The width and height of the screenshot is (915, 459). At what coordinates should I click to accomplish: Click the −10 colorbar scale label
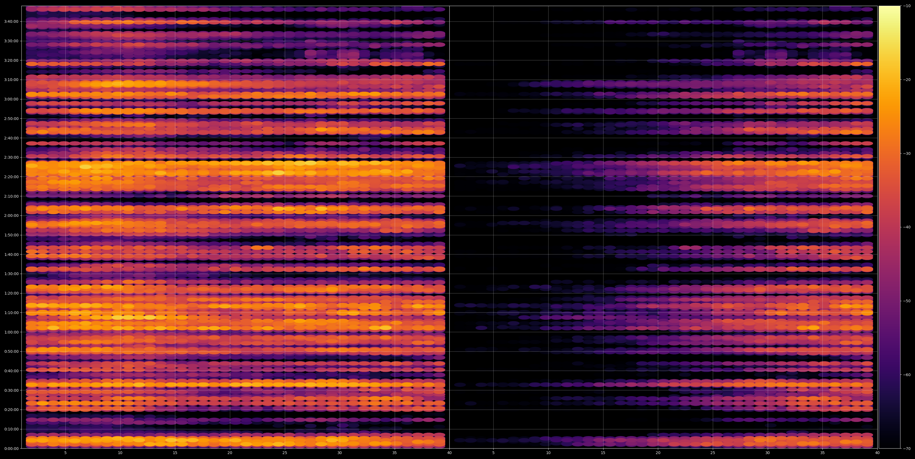(907, 6)
